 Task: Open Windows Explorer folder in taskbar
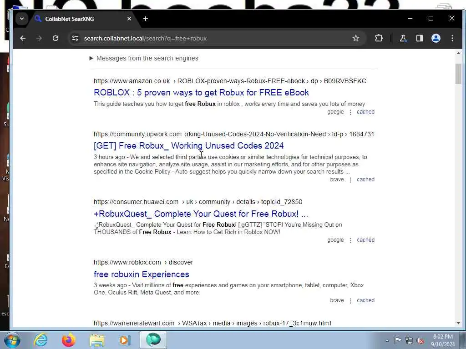(97, 340)
